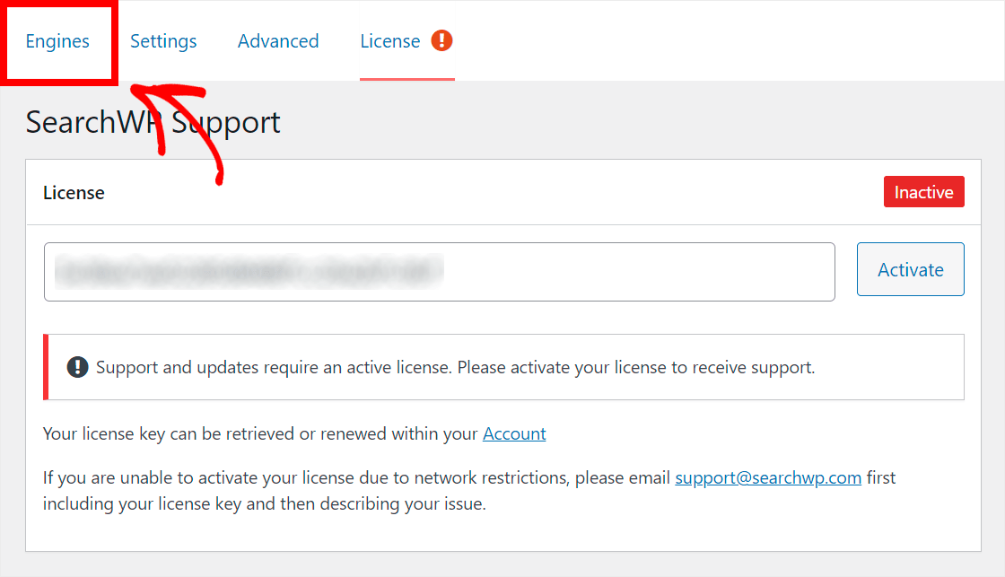This screenshot has width=1005, height=577.
Task: Click the red Inactive status badge
Action: [923, 192]
